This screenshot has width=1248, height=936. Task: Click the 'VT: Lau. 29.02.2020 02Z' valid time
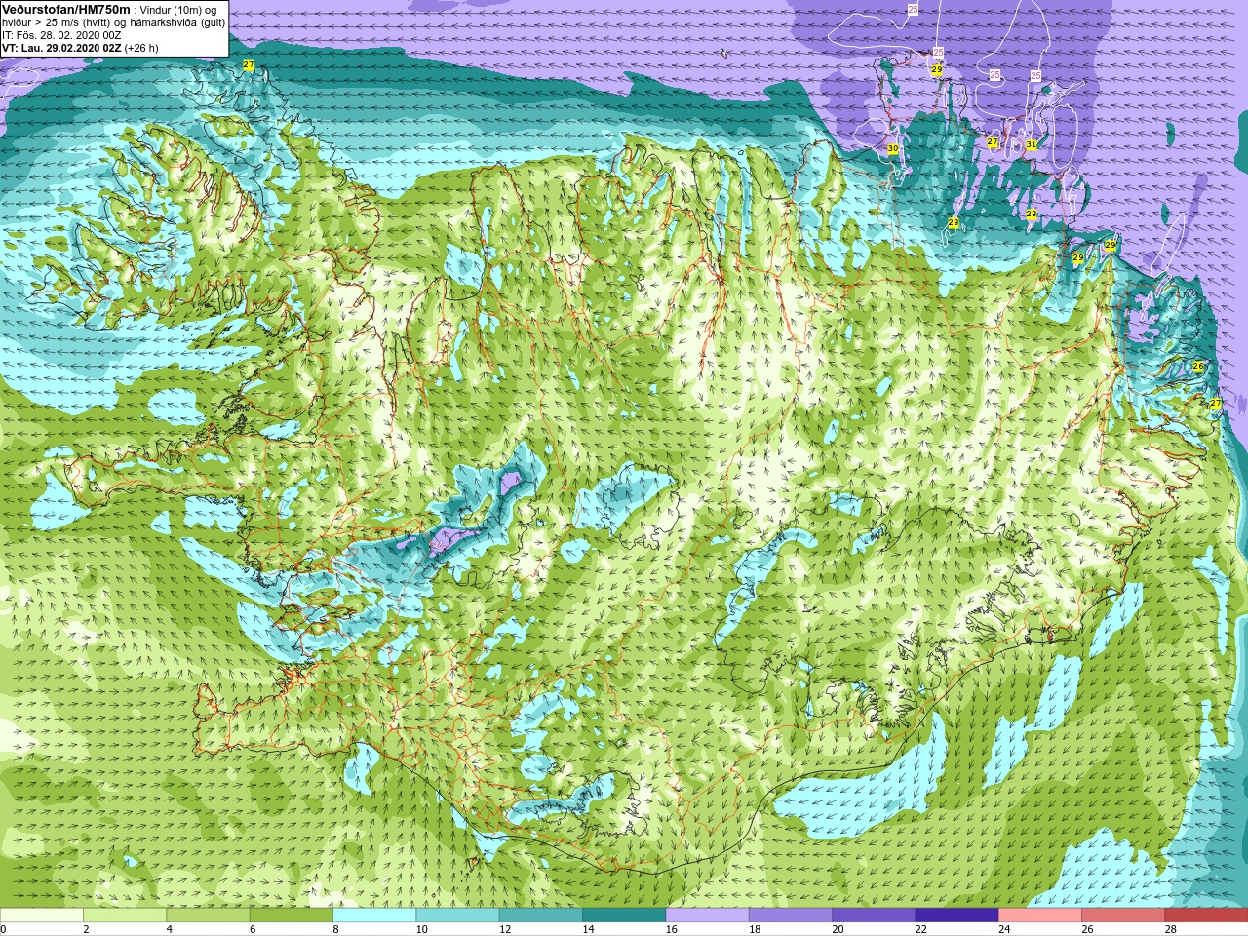coord(61,48)
